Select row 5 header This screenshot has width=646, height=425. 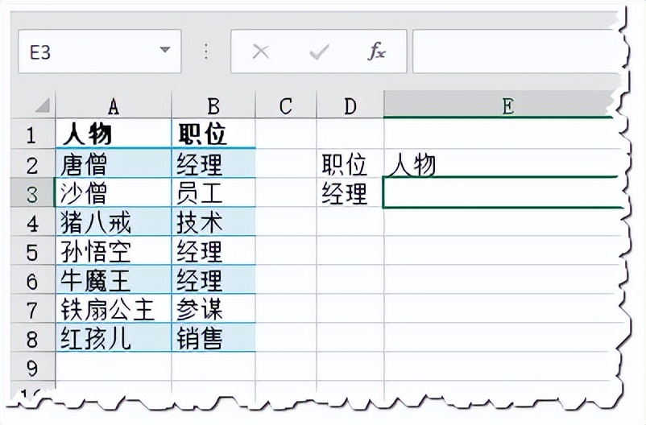coord(32,251)
